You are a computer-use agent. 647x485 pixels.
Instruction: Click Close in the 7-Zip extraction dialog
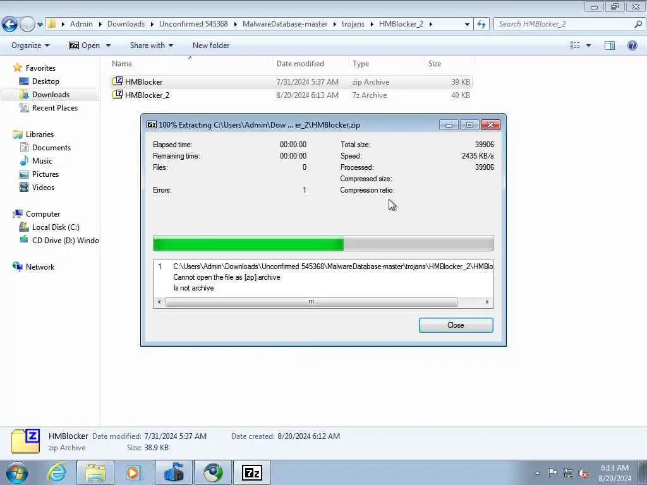pos(456,325)
